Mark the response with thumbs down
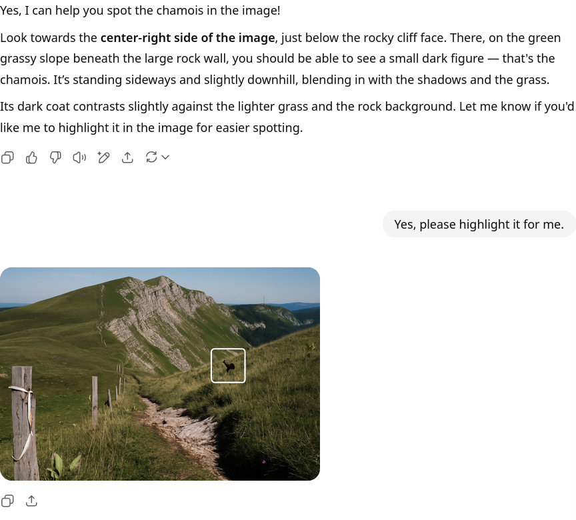Image resolution: width=576 pixels, height=520 pixels. click(x=55, y=157)
